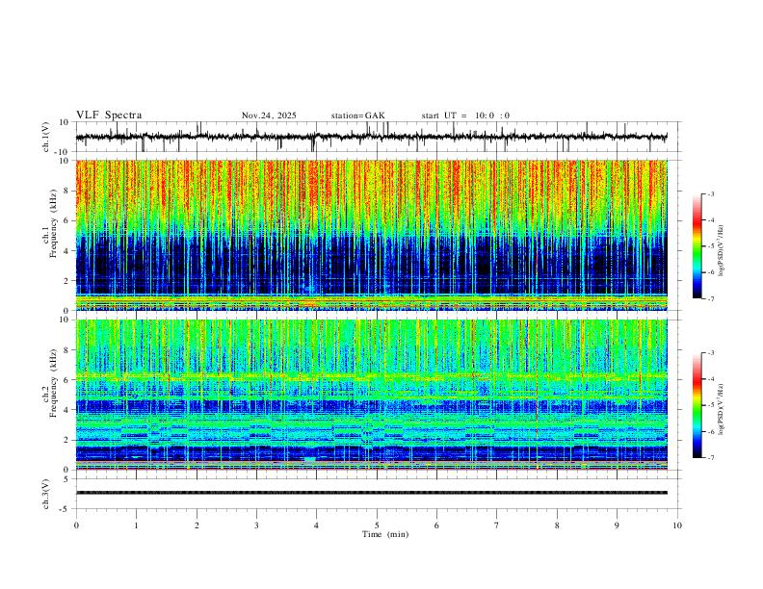The height and width of the screenshot is (589, 763).
Task: Click the ch.2 spectrogram color scale bar
Action: (x=697, y=405)
